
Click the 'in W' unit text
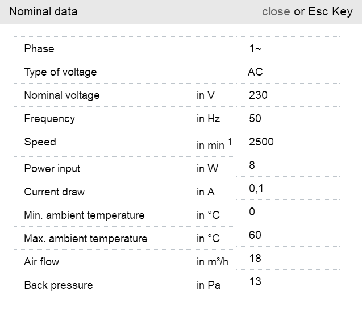pyautogui.click(x=207, y=169)
